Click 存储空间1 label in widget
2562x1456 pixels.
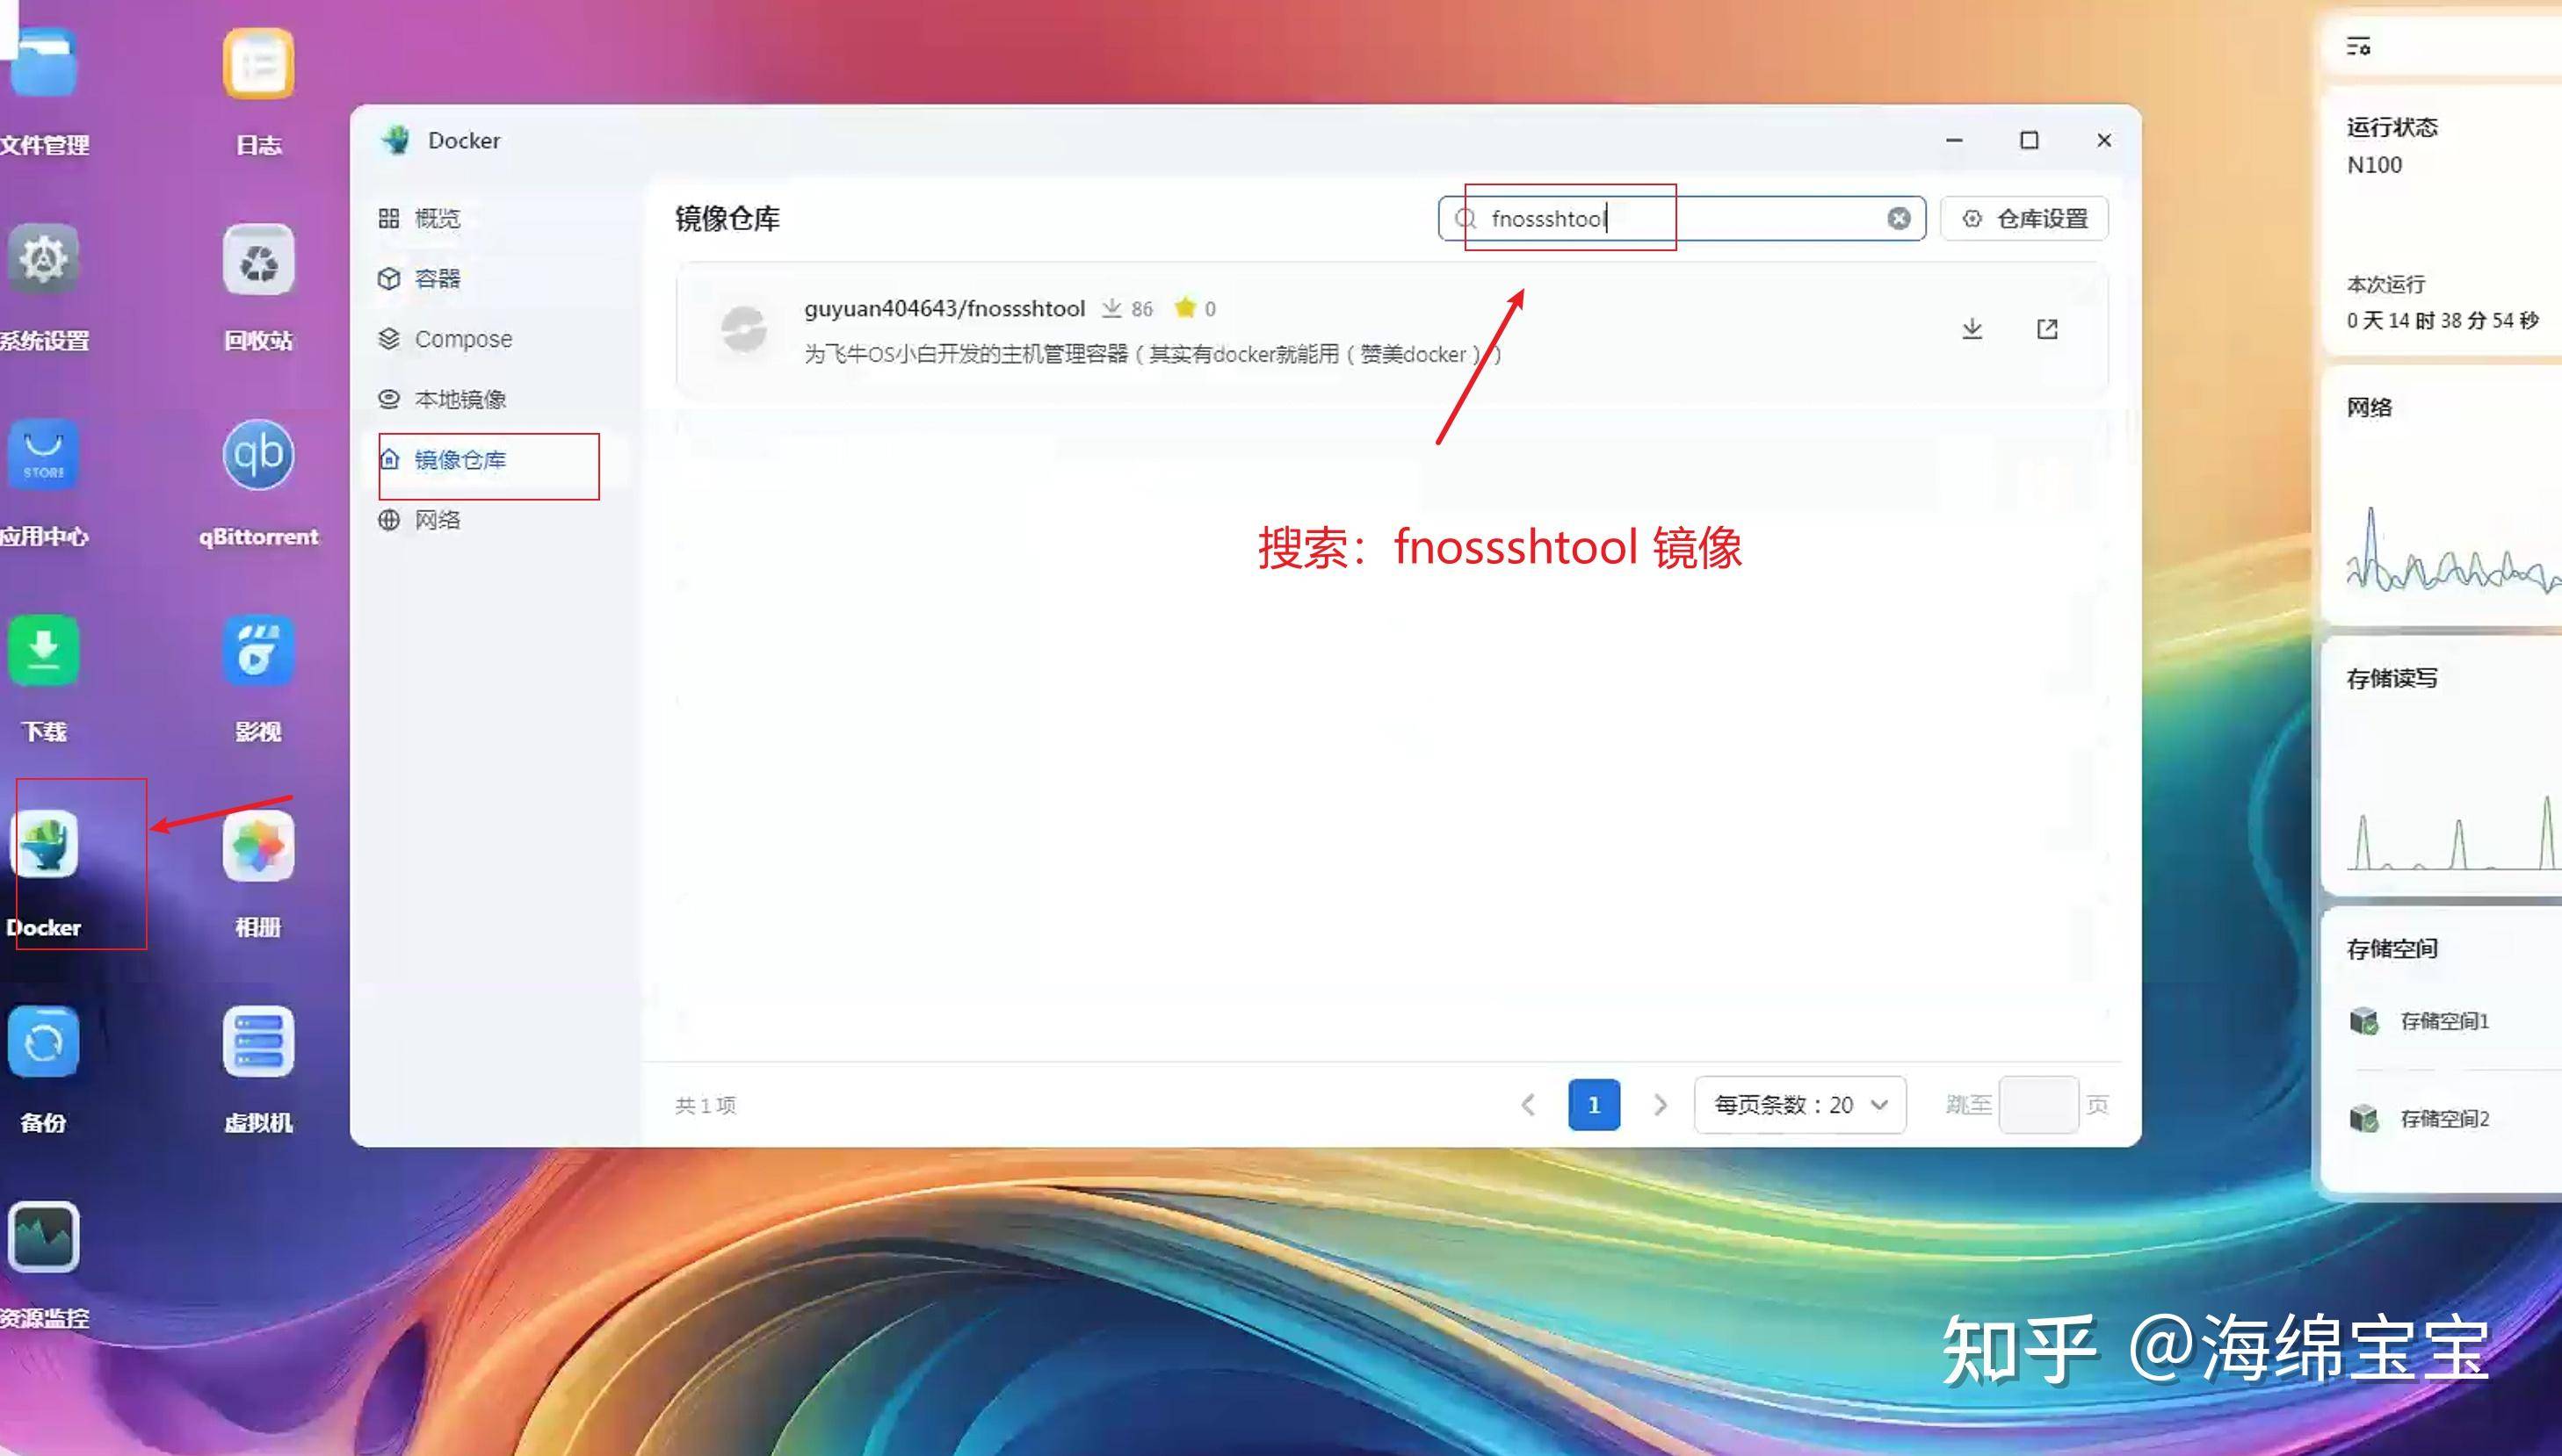(x=2444, y=1021)
